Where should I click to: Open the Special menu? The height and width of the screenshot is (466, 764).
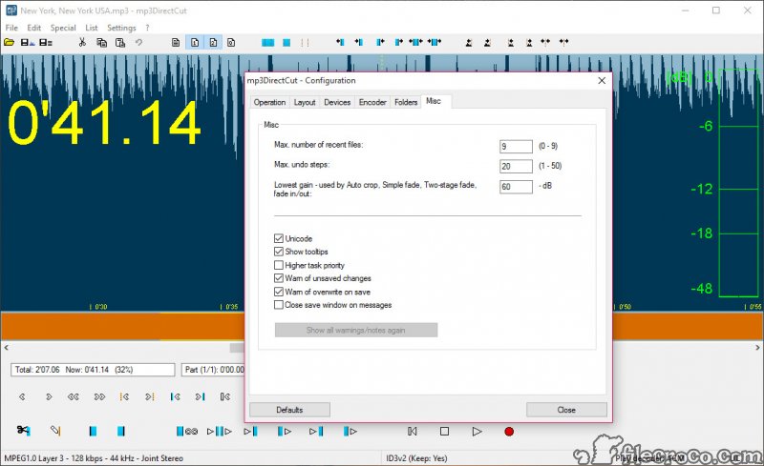63,28
